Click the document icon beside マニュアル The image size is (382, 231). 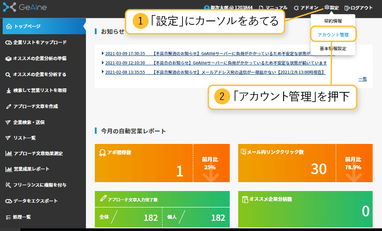point(261,8)
